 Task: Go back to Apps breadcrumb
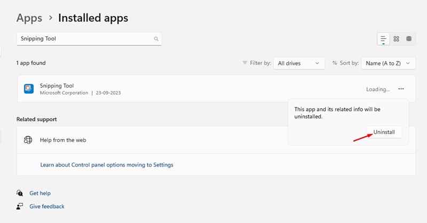[x=29, y=18]
